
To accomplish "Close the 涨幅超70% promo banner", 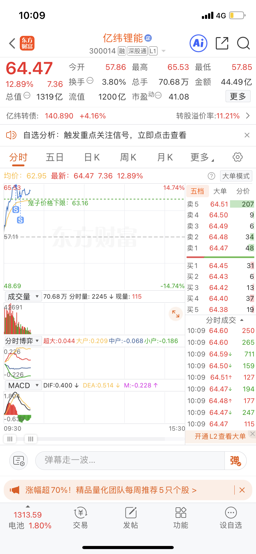I will coord(242,490).
